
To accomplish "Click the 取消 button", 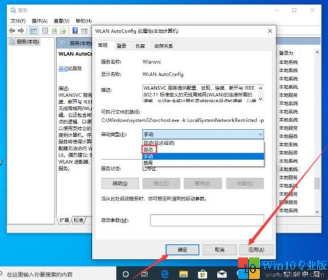I will tap(220, 250).
